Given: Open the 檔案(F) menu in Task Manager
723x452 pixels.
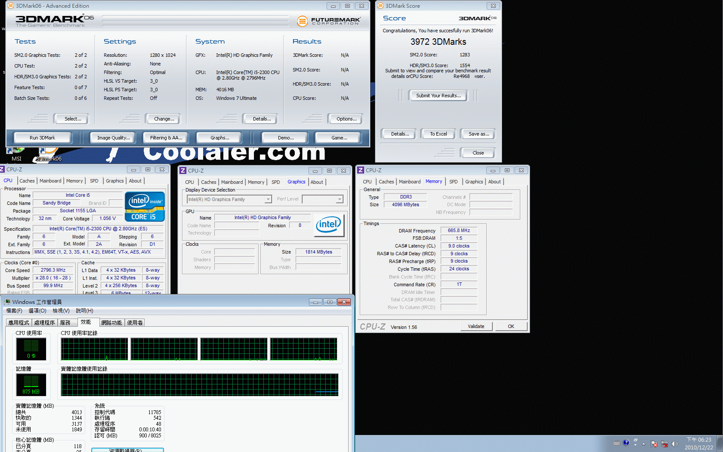Looking at the screenshot, I should point(14,311).
